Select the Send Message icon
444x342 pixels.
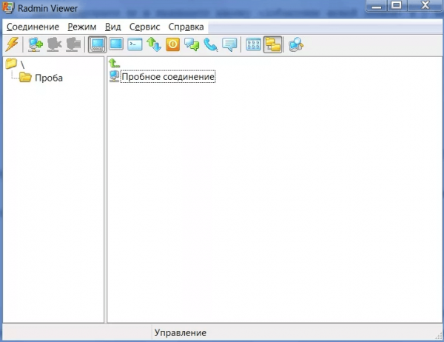tap(229, 44)
